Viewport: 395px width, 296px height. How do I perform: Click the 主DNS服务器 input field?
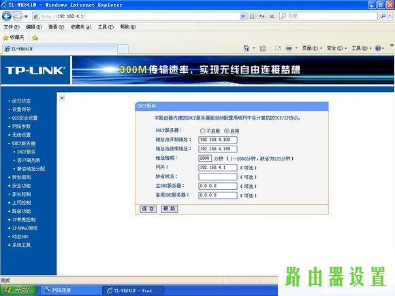point(218,186)
